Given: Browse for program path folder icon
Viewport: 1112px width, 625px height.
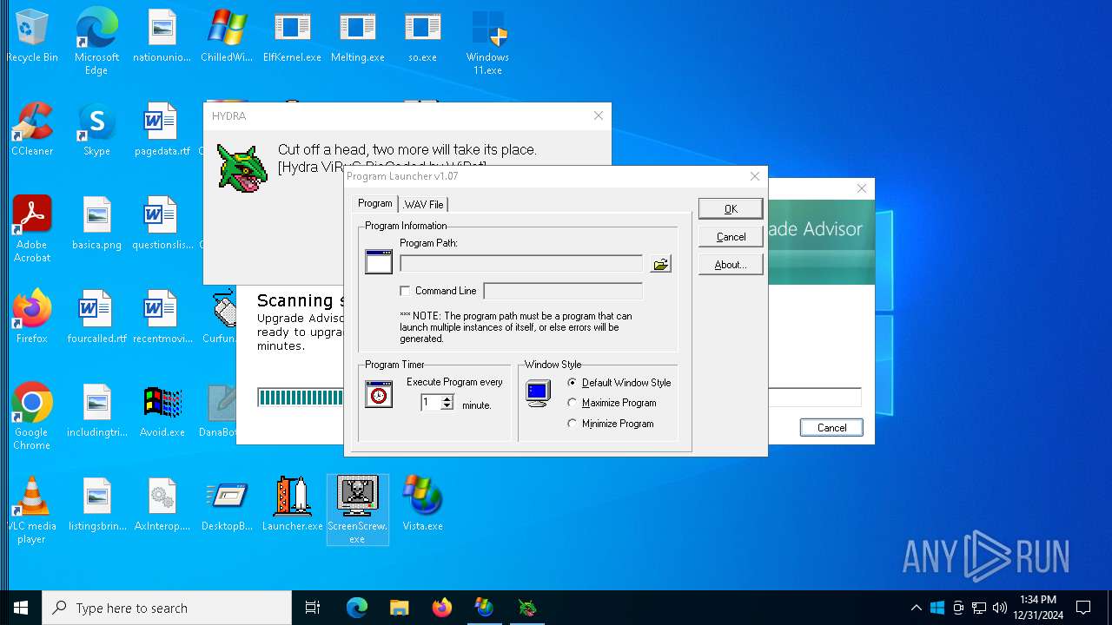Looking at the screenshot, I should tap(660, 264).
